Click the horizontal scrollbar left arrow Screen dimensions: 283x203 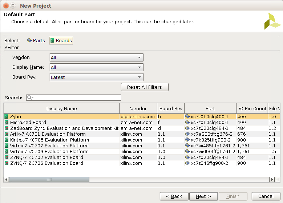pos(6,179)
